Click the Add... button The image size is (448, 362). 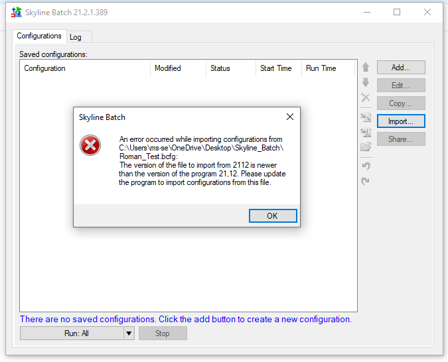401,68
